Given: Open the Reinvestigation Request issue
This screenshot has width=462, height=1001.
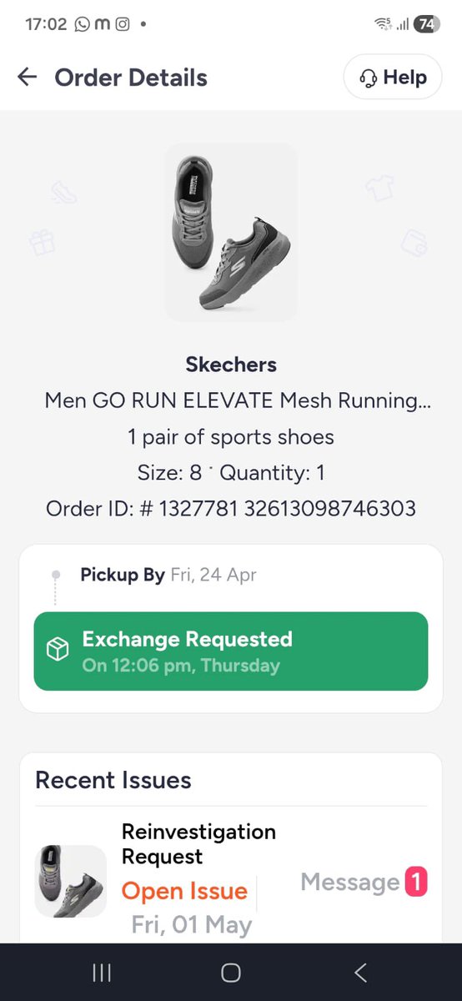Looking at the screenshot, I should point(198,844).
